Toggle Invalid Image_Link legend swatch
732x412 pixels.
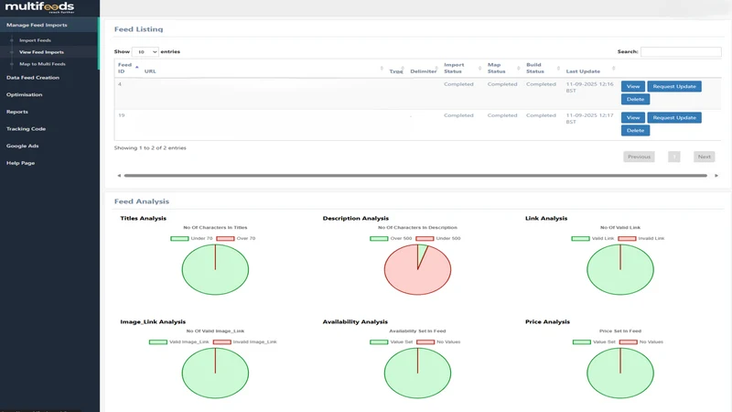tap(221, 342)
